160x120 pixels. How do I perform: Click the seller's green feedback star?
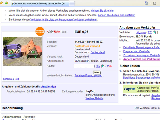click(x=155, y=32)
